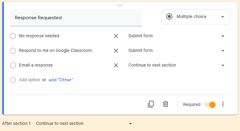The image size is (240, 131).
Task: Delete the question with trash icon
Action: pos(166,104)
